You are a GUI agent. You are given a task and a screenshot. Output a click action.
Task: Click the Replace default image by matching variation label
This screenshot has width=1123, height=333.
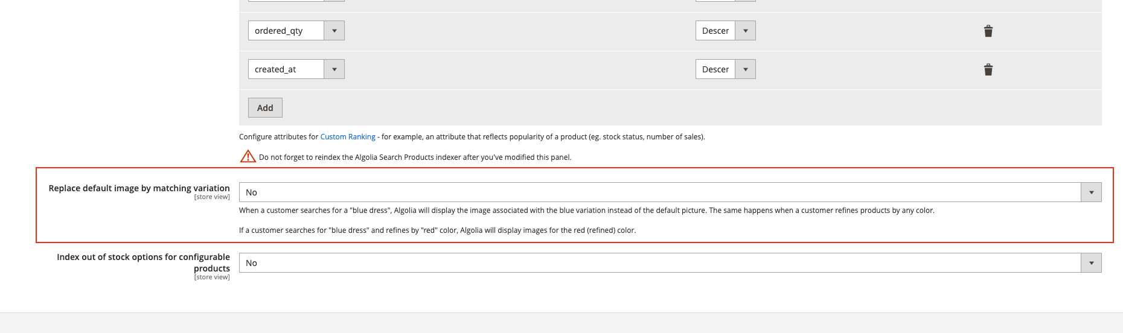click(139, 188)
